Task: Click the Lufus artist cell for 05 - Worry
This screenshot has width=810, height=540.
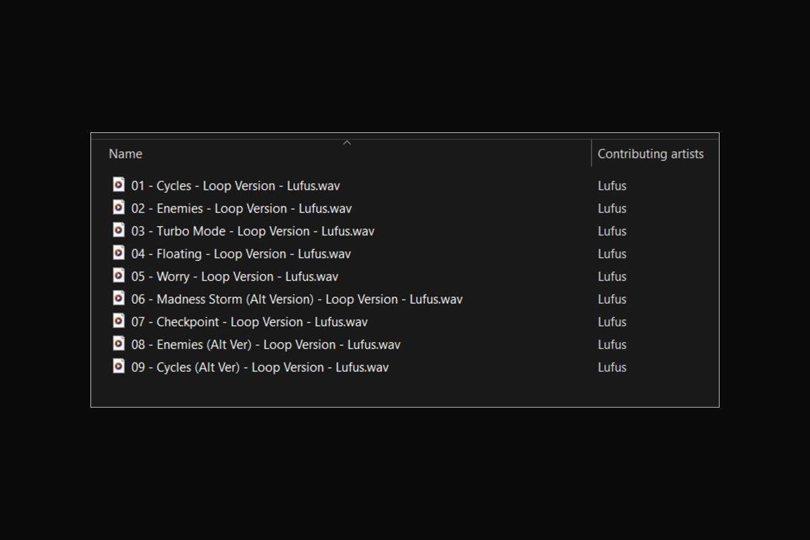Action: 612,276
